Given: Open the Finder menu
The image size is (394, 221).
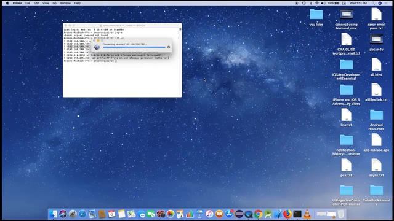Looking at the screenshot, I should (x=17, y=3).
